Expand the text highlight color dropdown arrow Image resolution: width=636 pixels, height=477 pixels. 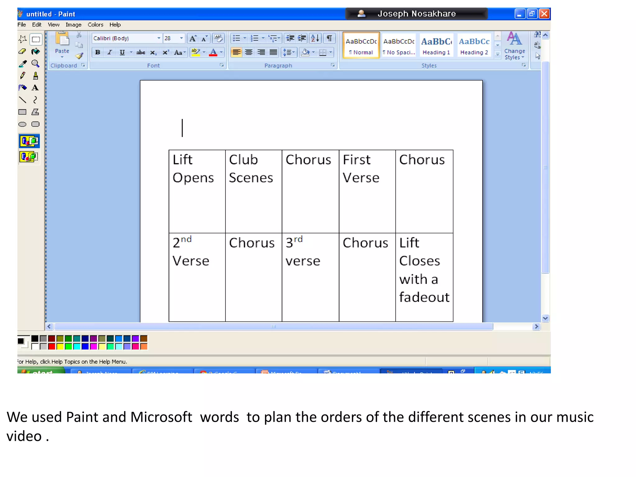point(204,52)
